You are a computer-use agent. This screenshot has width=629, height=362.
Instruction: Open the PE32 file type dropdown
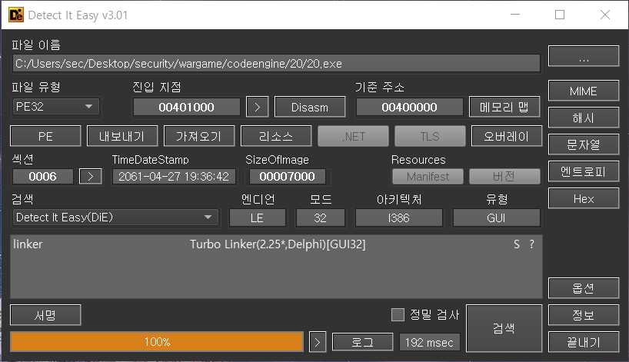[55, 107]
